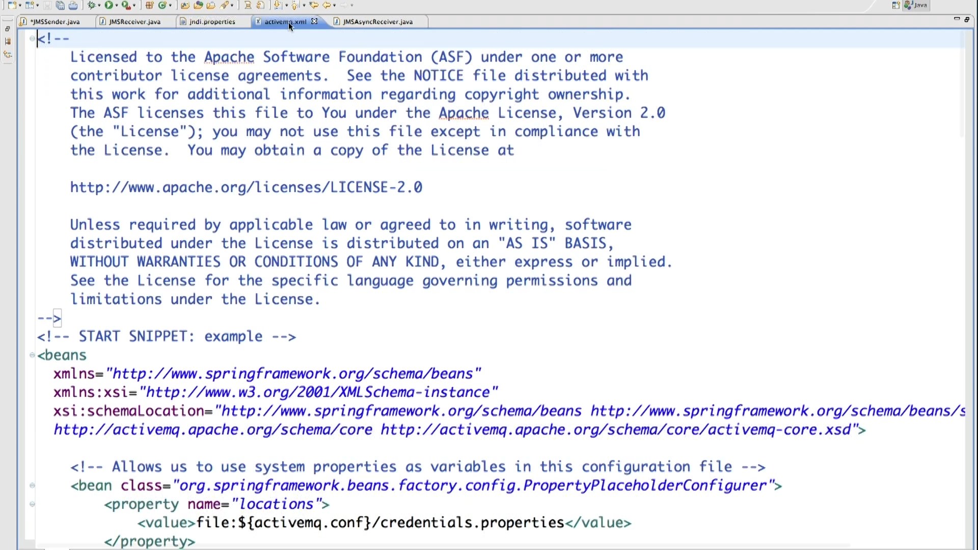The height and width of the screenshot is (550, 978).
Task: Switch to the JMSSender.java tab
Action: [x=55, y=22]
